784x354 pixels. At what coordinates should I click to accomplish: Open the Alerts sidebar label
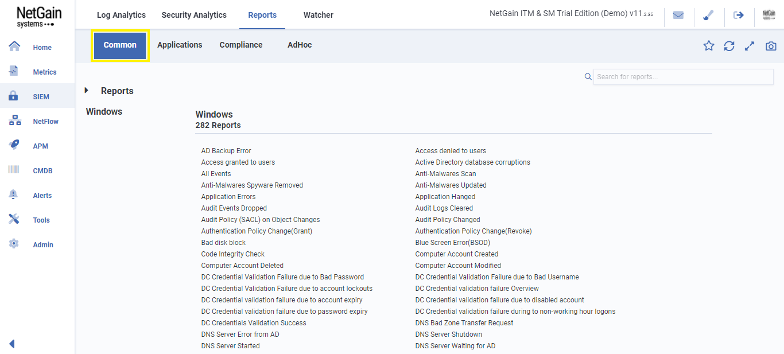pyautogui.click(x=42, y=196)
